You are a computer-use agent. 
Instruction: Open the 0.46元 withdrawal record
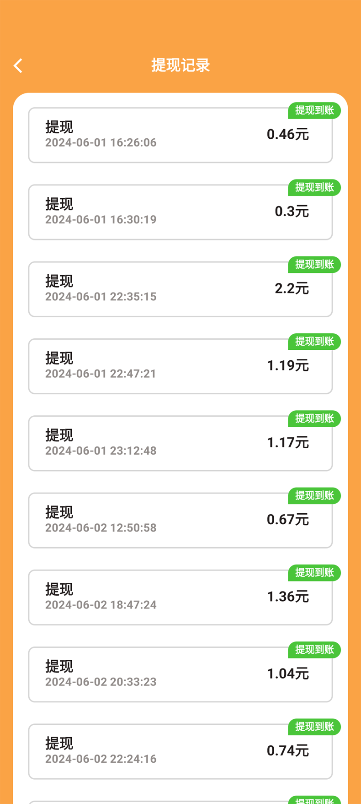click(x=180, y=136)
